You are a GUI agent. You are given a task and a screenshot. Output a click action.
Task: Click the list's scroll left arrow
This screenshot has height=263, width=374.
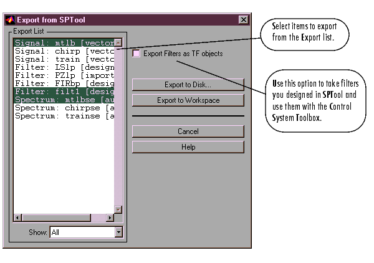[17, 218]
